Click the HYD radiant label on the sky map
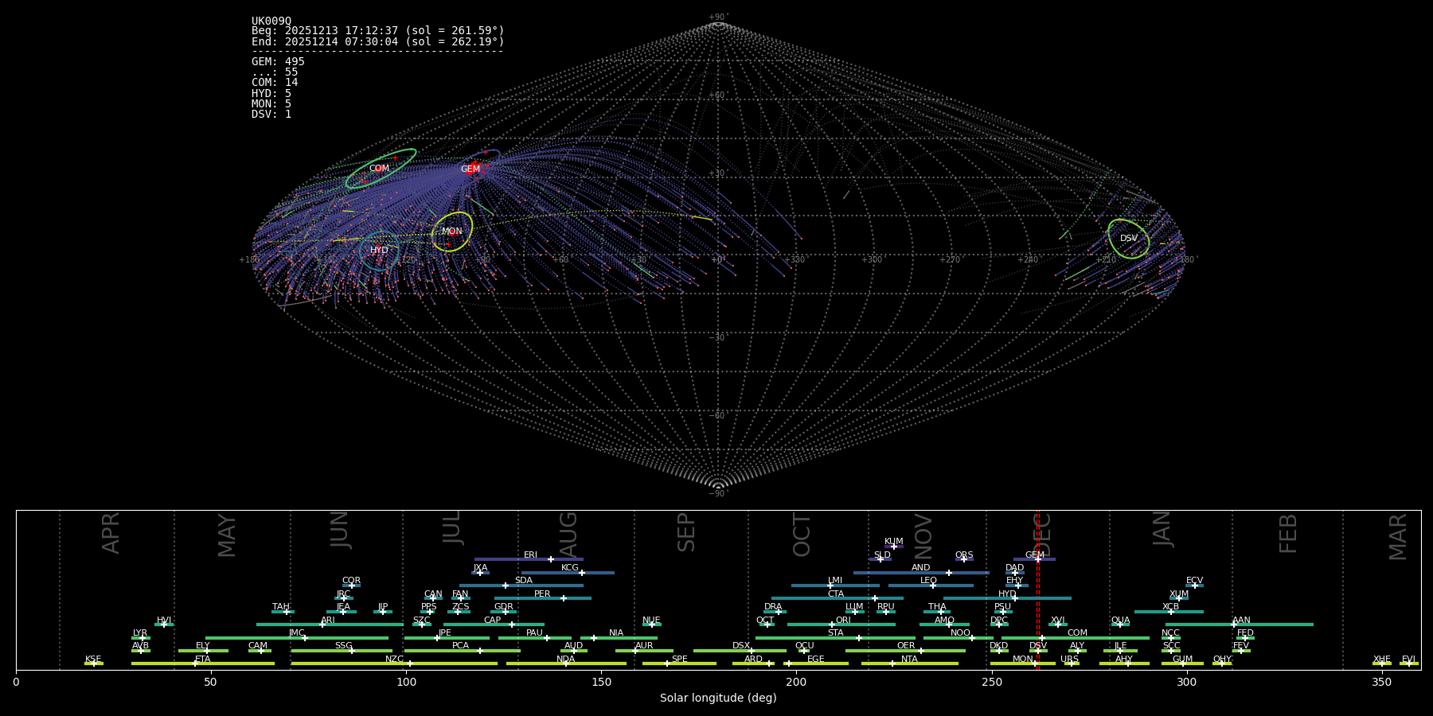The image size is (1433, 716). 380,251
